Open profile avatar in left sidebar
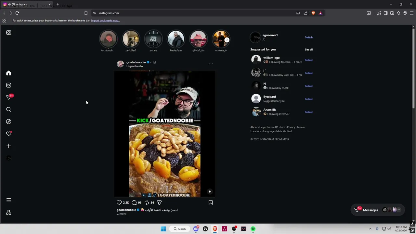This screenshot has width=416, height=234. (9, 158)
